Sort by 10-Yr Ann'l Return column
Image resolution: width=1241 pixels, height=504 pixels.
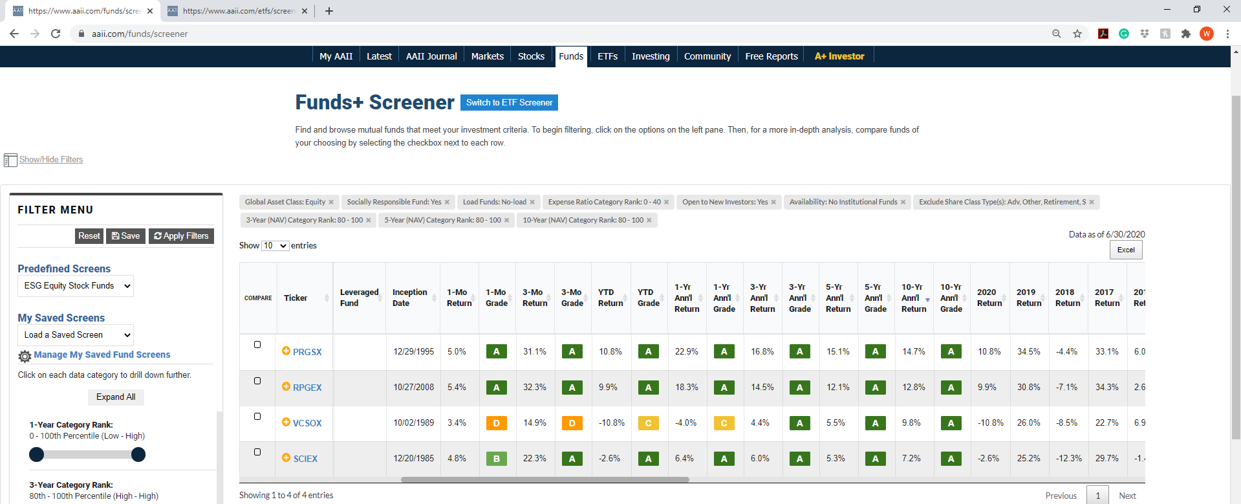pos(914,298)
